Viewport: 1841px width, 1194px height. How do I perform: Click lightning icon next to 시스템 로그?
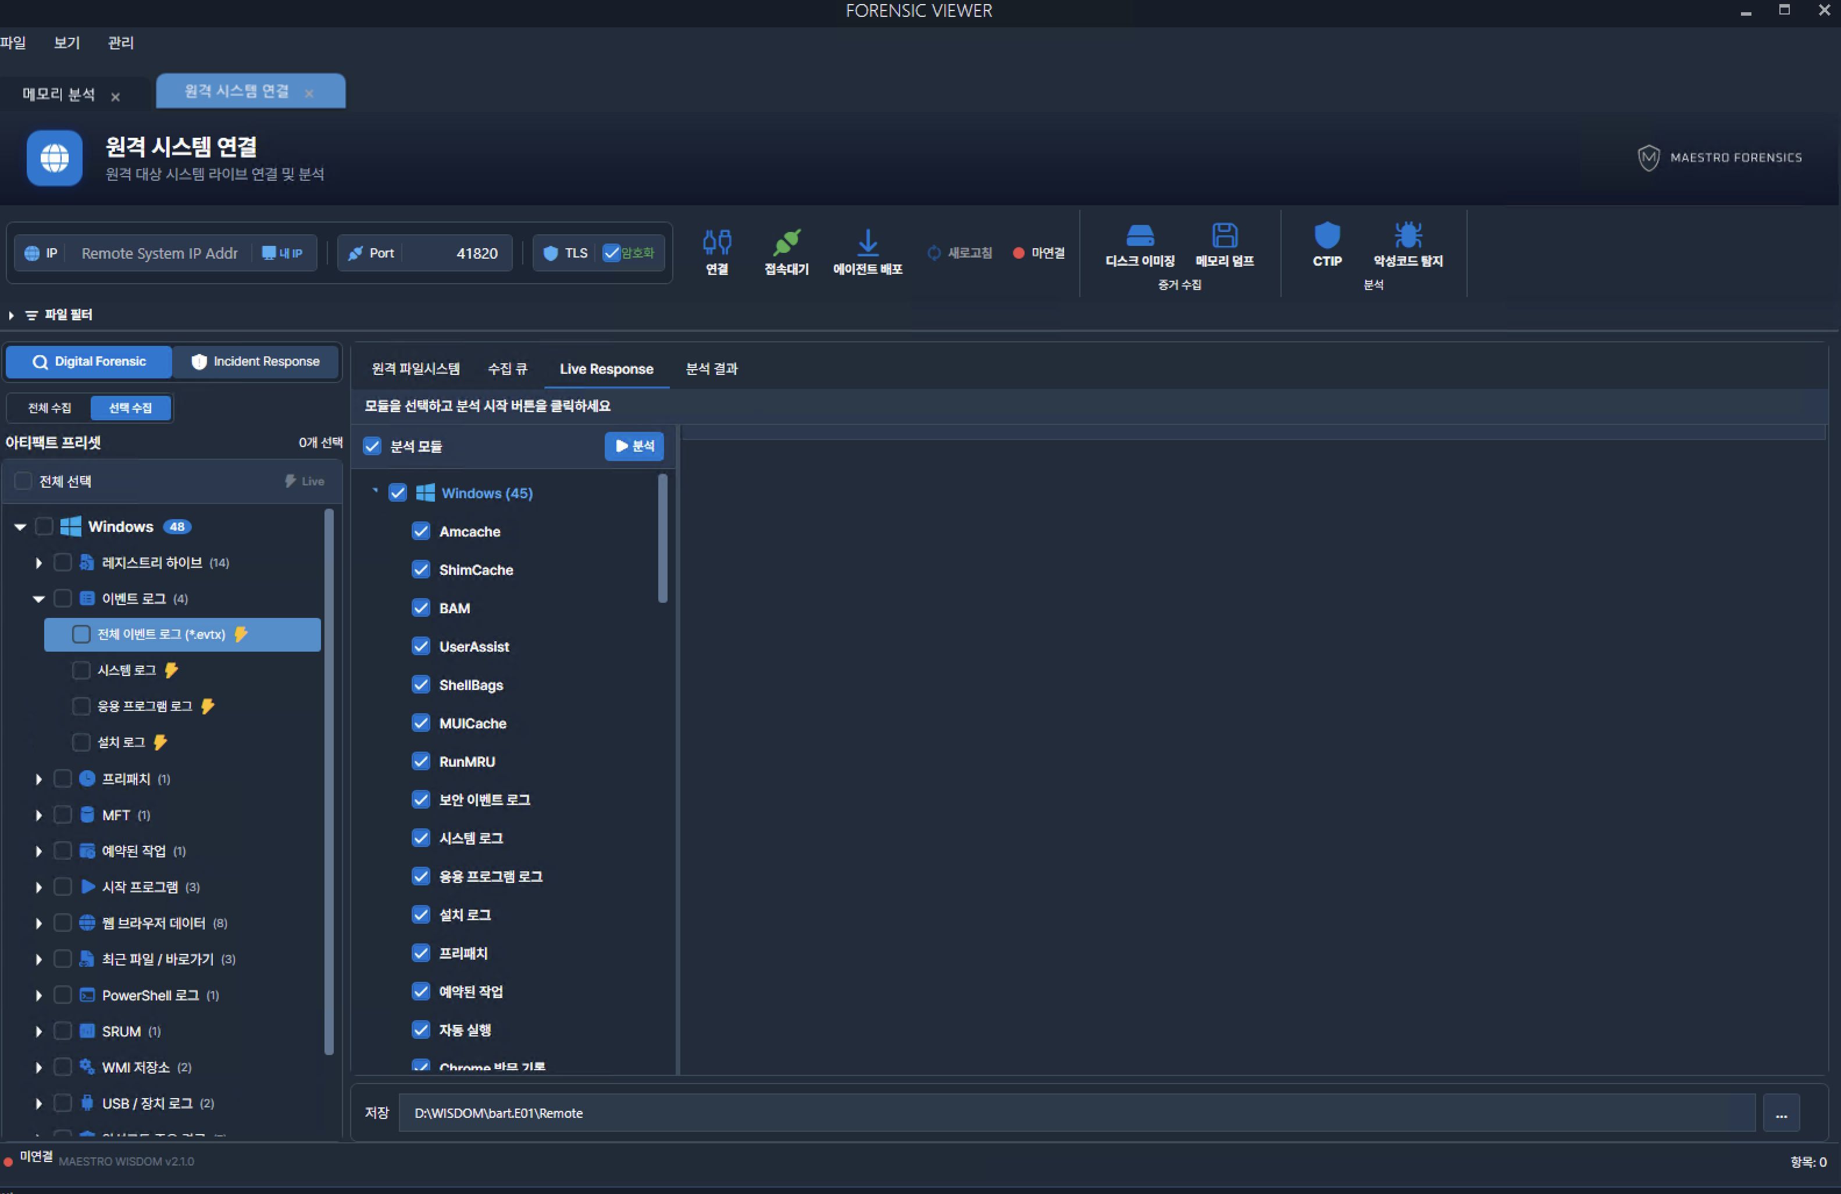coord(171,670)
